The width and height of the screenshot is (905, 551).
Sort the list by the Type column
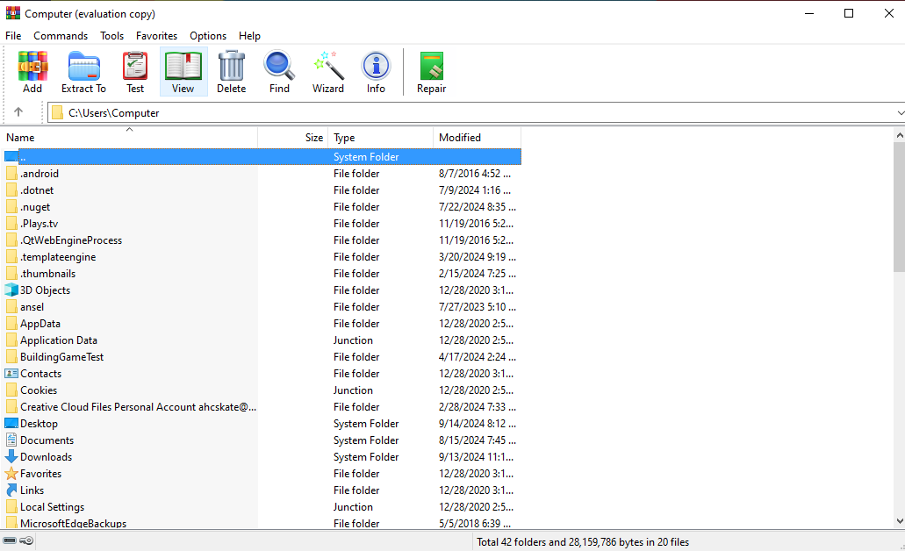point(380,138)
